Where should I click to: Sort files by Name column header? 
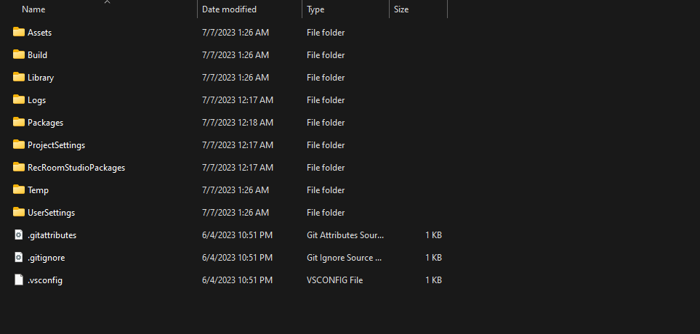[33, 9]
